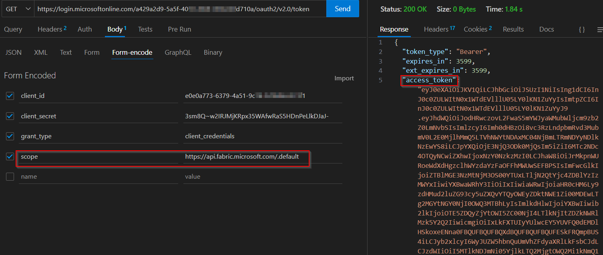Open the Results tab

tap(513, 29)
